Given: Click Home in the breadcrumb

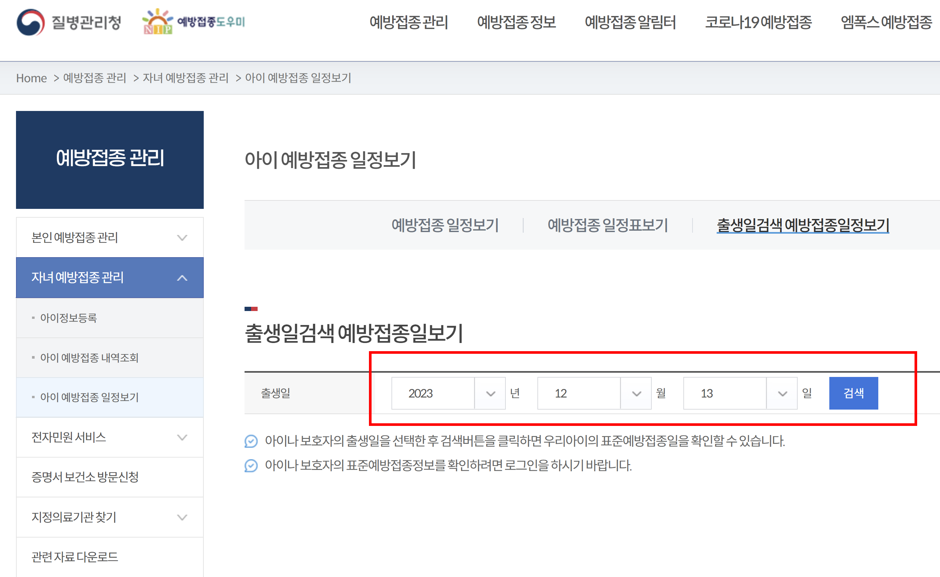Looking at the screenshot, I should (31, 78).
